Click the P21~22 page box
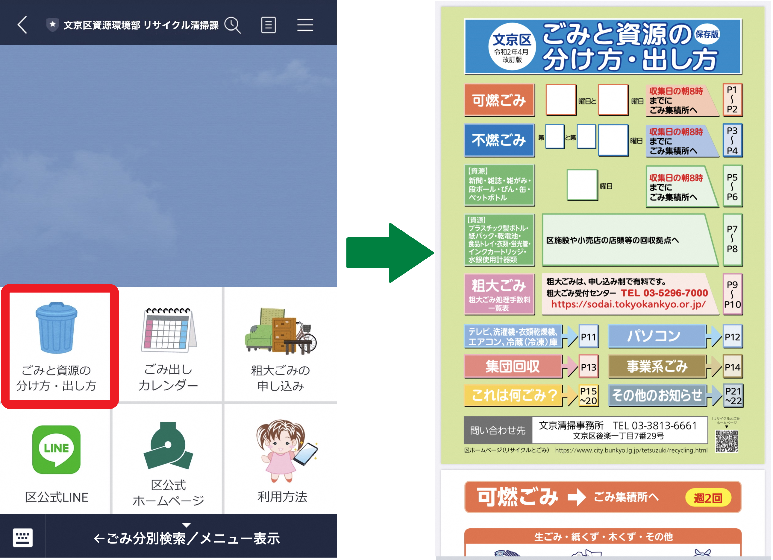Screen dimensions: 773x560 [x=733, y=396]
